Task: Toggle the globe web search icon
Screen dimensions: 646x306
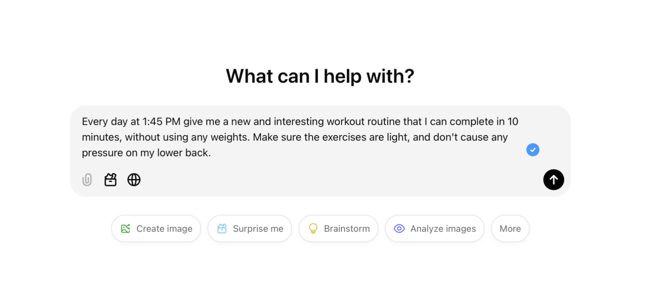Action: pos(134,179)
